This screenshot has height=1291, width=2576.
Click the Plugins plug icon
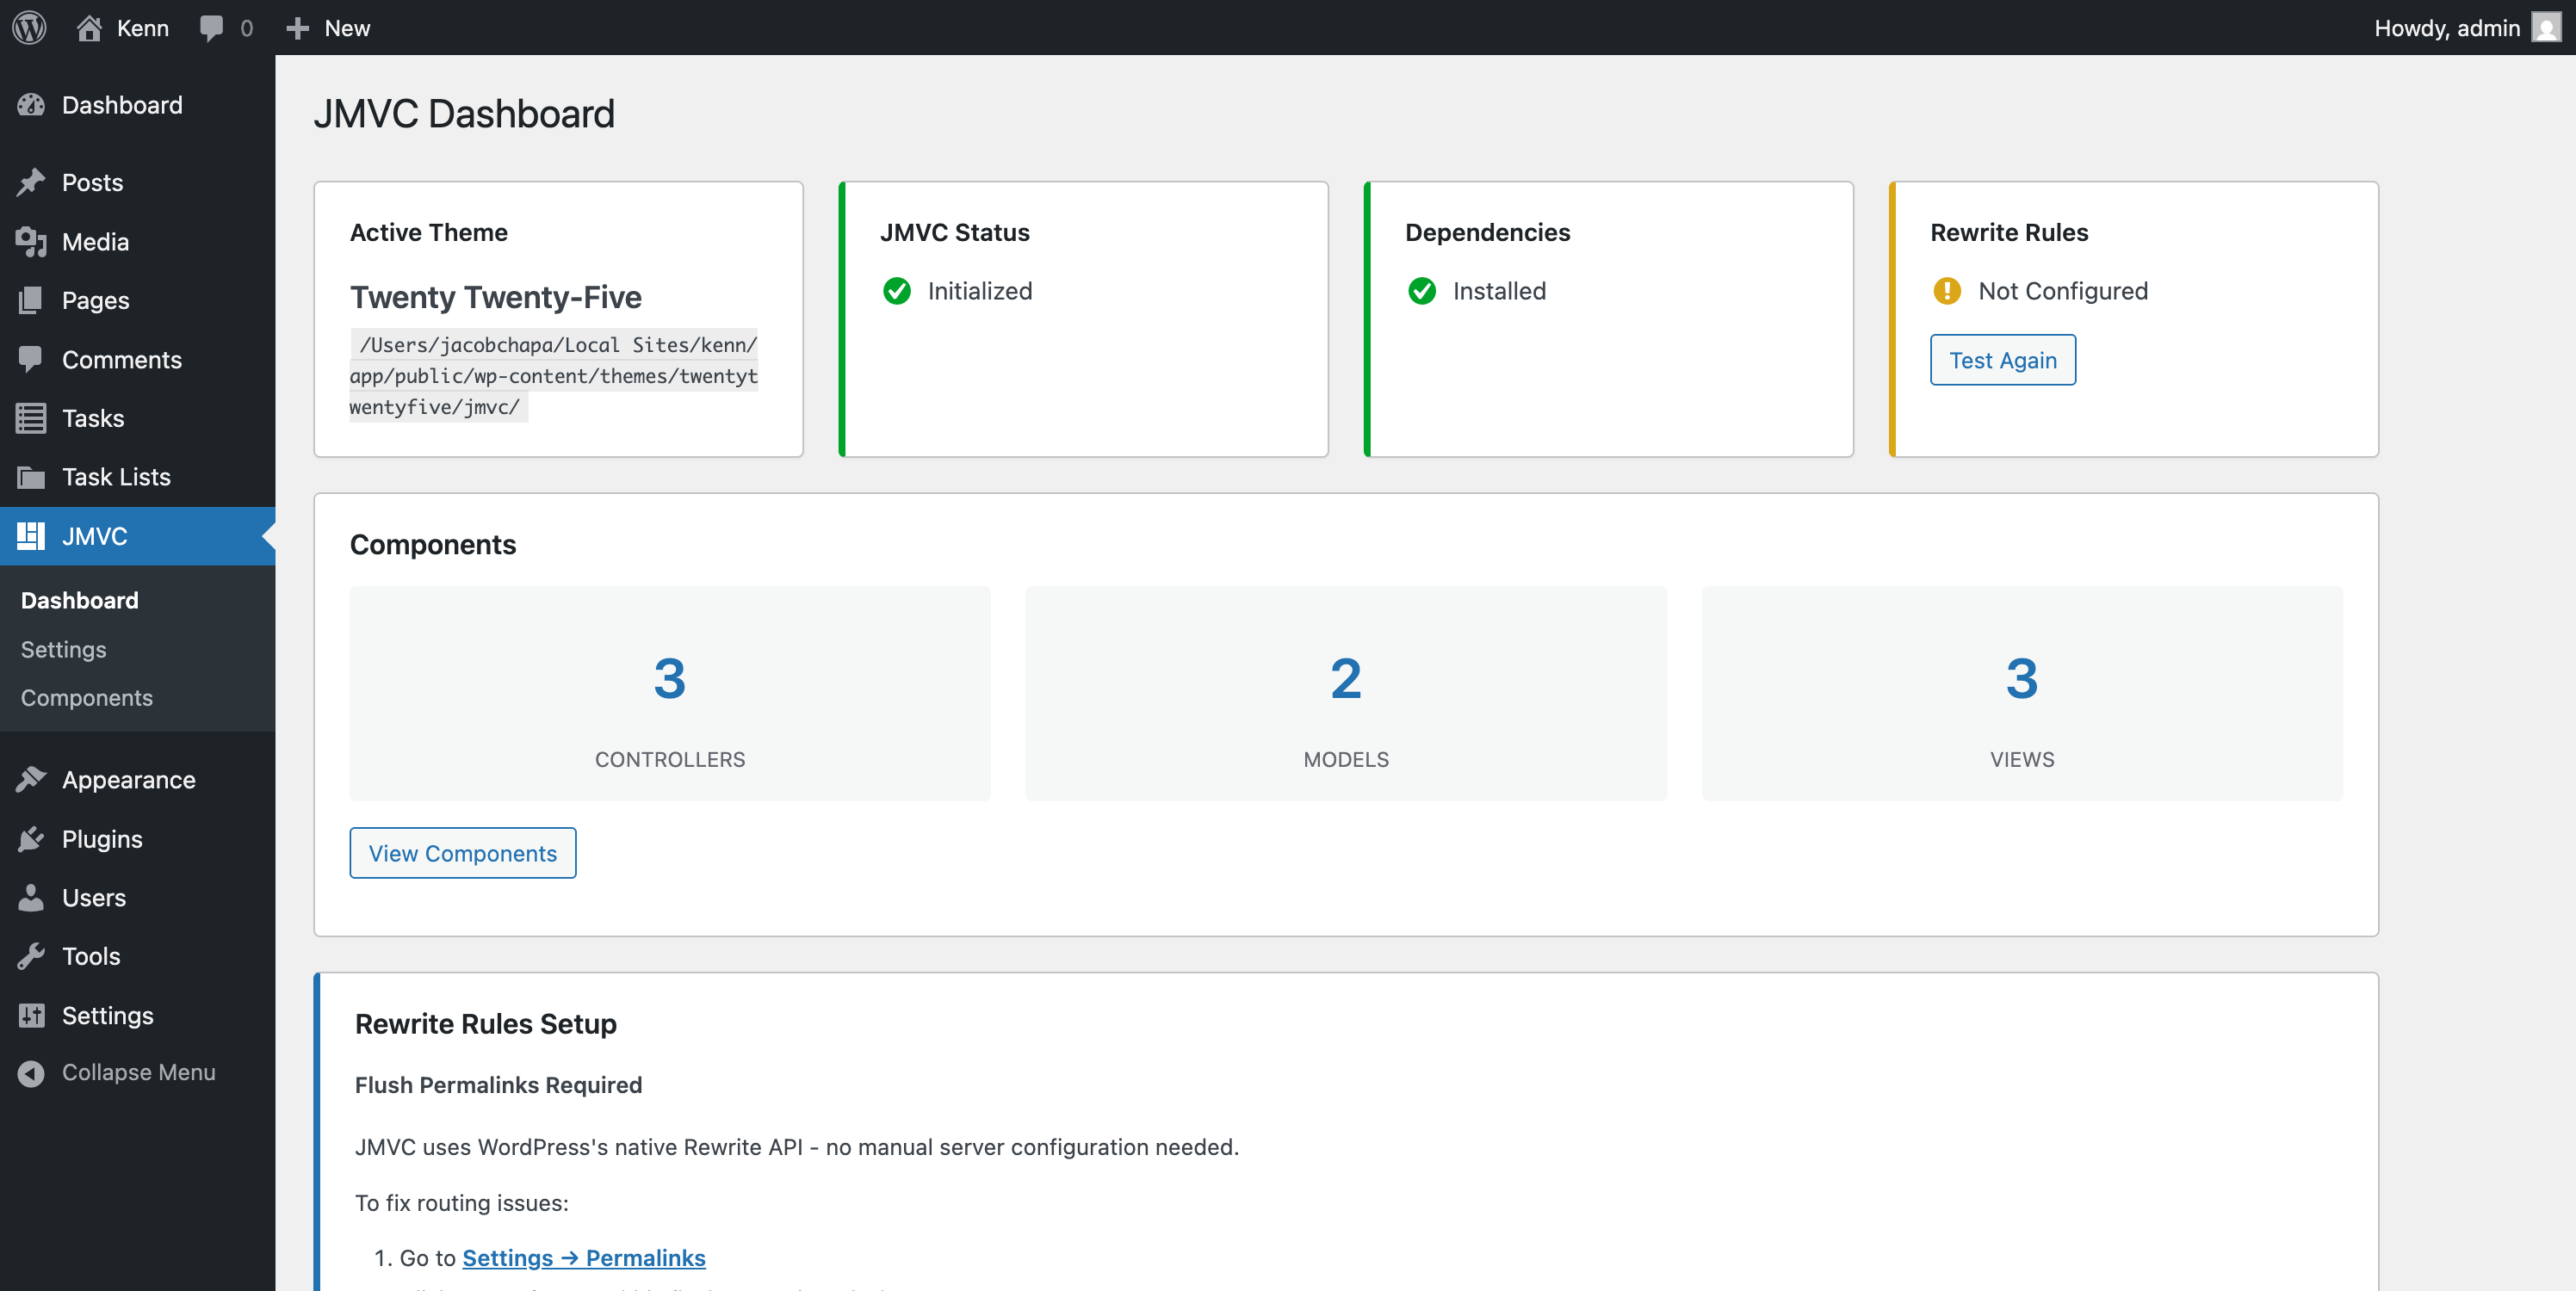pyautogui.click(x=31, y=838)
